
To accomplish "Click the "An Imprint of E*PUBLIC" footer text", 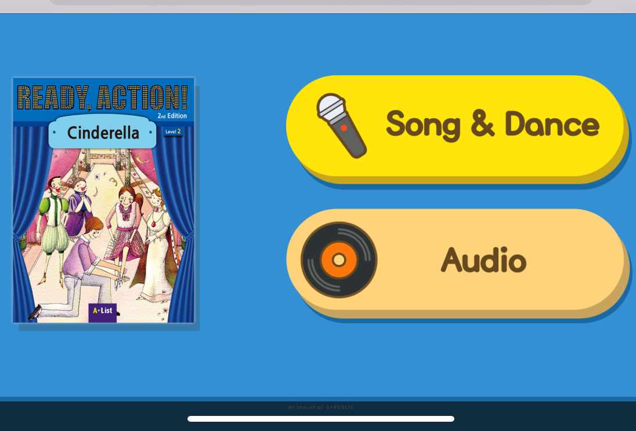I will point(321,407).
